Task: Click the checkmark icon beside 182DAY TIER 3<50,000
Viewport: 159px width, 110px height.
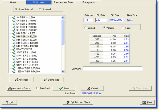Action: tap(14, 72)
